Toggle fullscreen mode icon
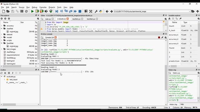This screenshot has width=200, height=112. click(91, 11)
